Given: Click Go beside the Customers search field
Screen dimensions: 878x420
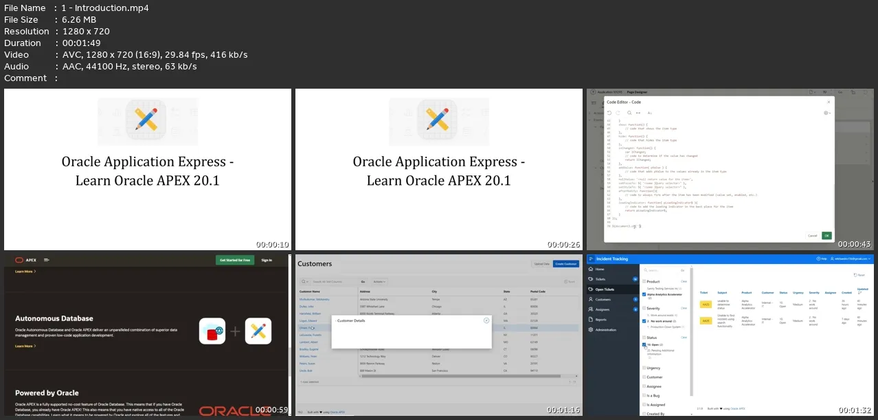Looking at the screenshot, I should (x=363, y=282).
